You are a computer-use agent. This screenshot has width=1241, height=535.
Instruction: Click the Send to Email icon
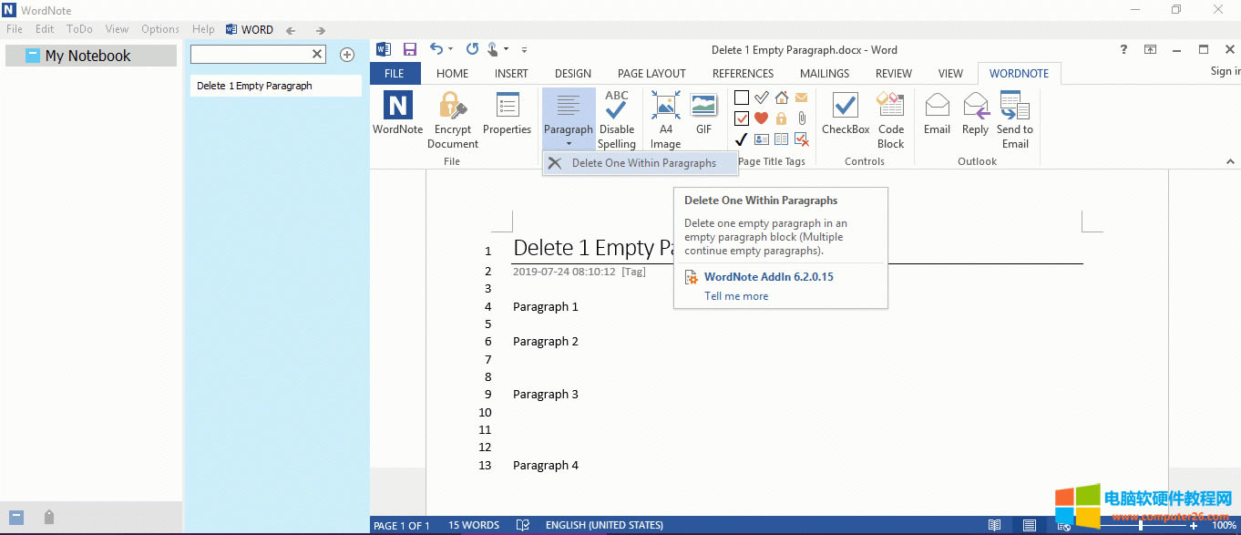[x=1015, y=118]
